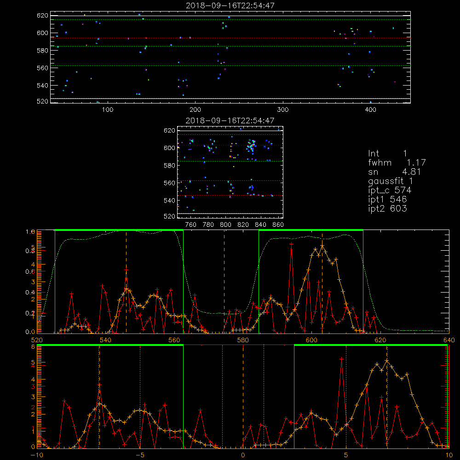This screenshot has width=460, height=460.
Task: Click x-axis tick 100 of top plot
Action: [108, 110]
